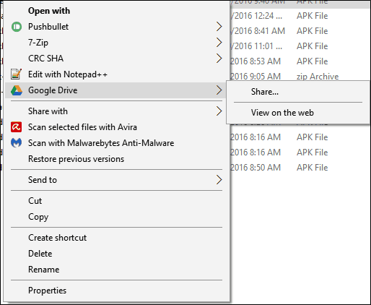Select the file row dated 8:53 AM

[x=300, y=61]
